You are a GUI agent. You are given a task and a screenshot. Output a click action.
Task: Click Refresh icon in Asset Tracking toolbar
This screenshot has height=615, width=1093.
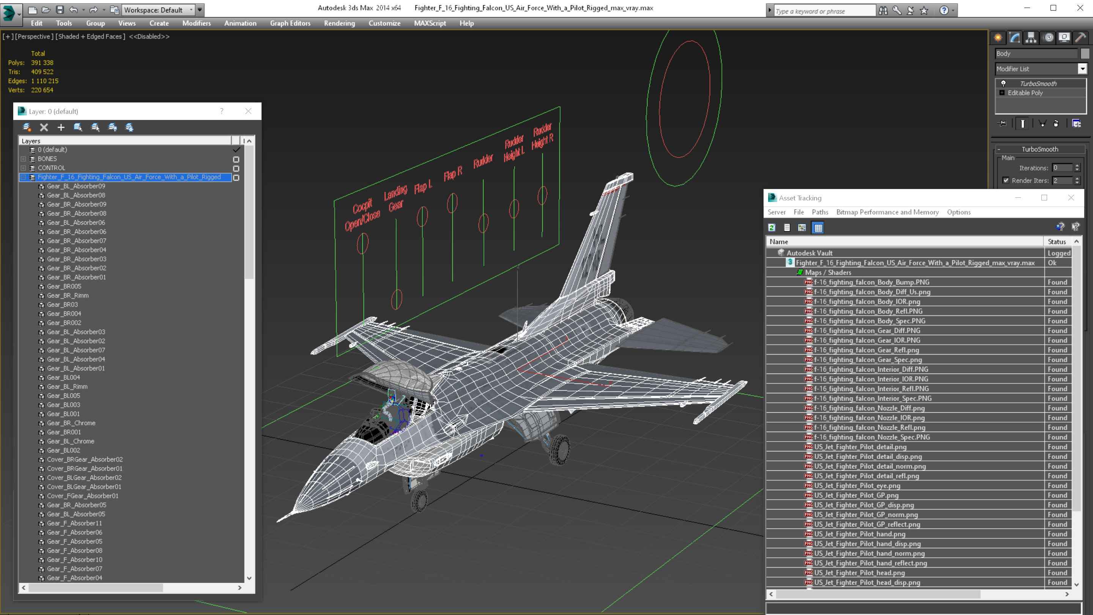772,228
